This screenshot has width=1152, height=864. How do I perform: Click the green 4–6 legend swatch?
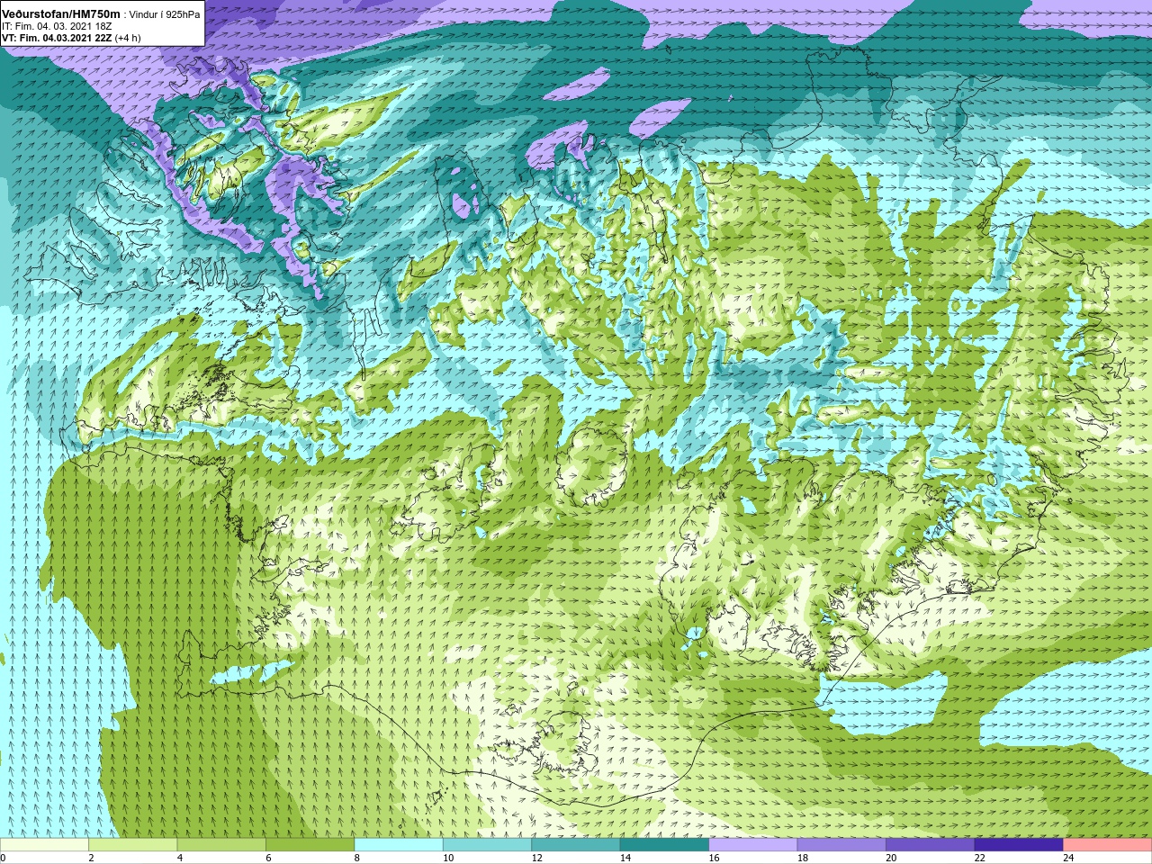point(221,845)
